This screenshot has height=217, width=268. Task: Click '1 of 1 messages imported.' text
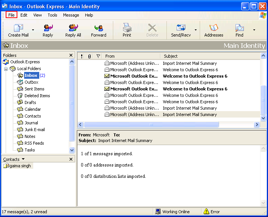click(x=107, y=154)
